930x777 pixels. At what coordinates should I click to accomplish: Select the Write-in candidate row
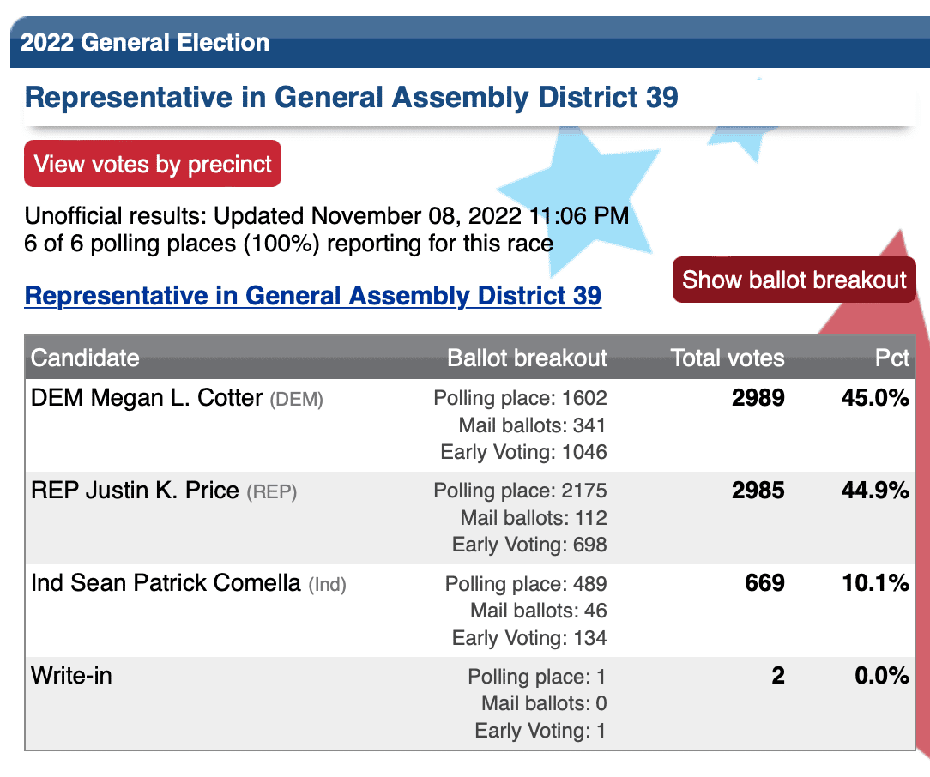pos(470,703)
